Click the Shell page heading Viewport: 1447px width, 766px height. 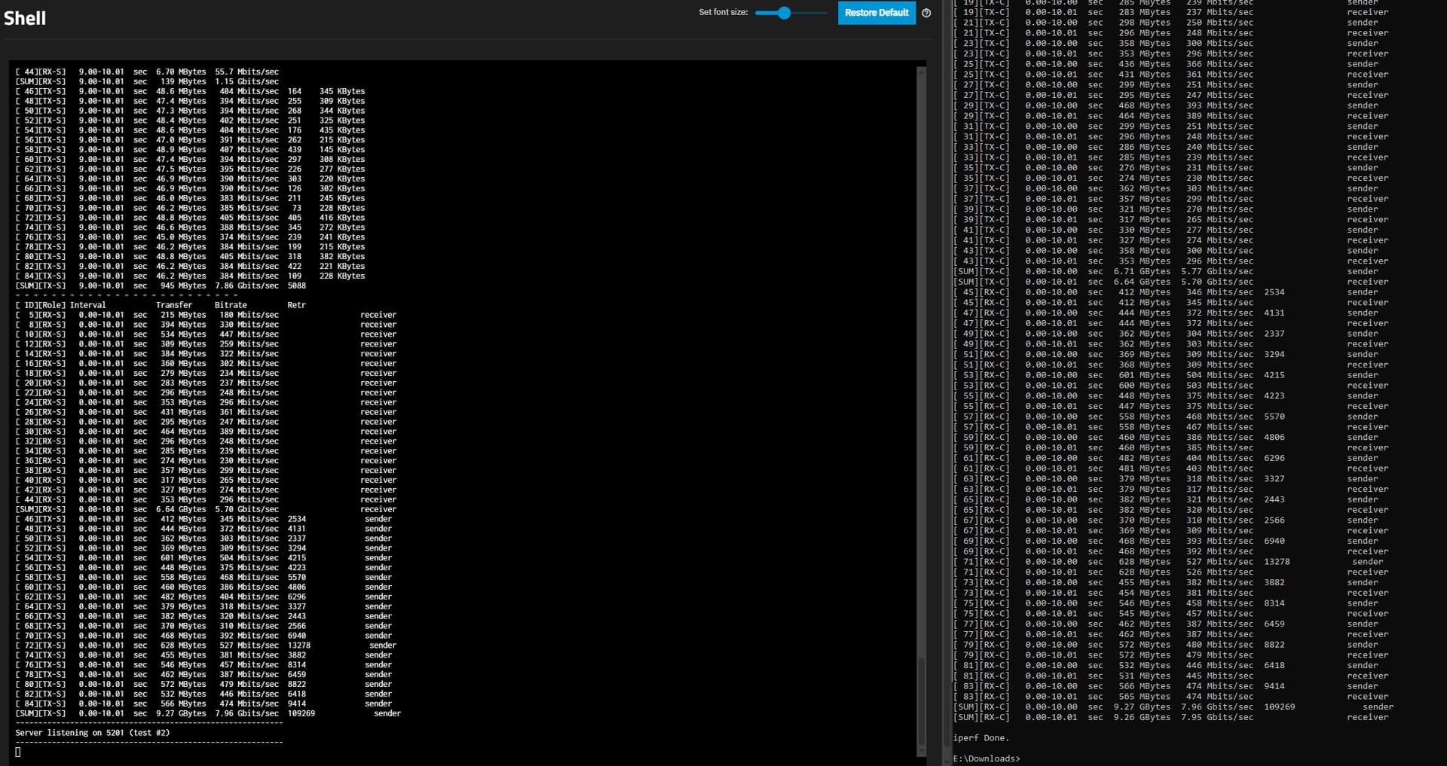[25, 18]
